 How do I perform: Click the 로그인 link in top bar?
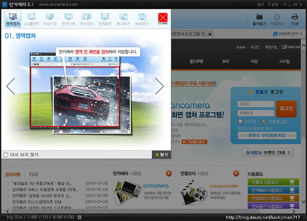pyautogui.click(x=255, y=47)
